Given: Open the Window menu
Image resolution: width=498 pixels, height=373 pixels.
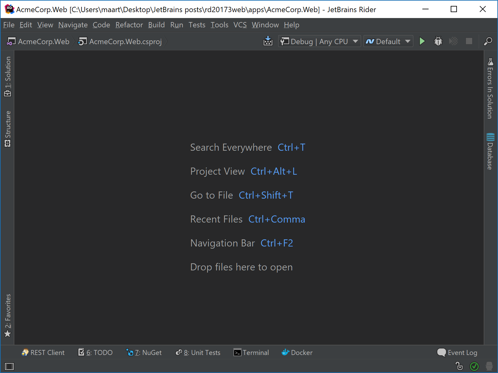Looking at the screenshot, I should tap(265, 25).
